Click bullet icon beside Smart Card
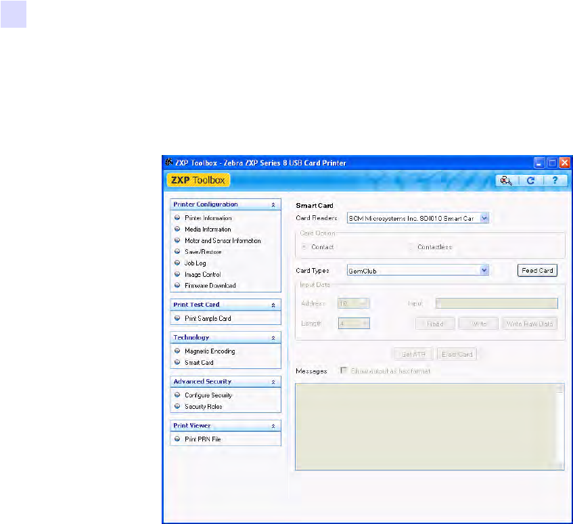 pos(178,362)
